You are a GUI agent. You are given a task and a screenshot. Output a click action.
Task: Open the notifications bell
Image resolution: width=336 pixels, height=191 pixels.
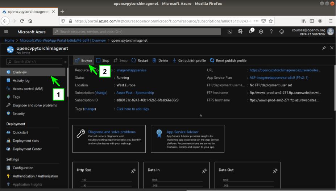pos(251,31)
